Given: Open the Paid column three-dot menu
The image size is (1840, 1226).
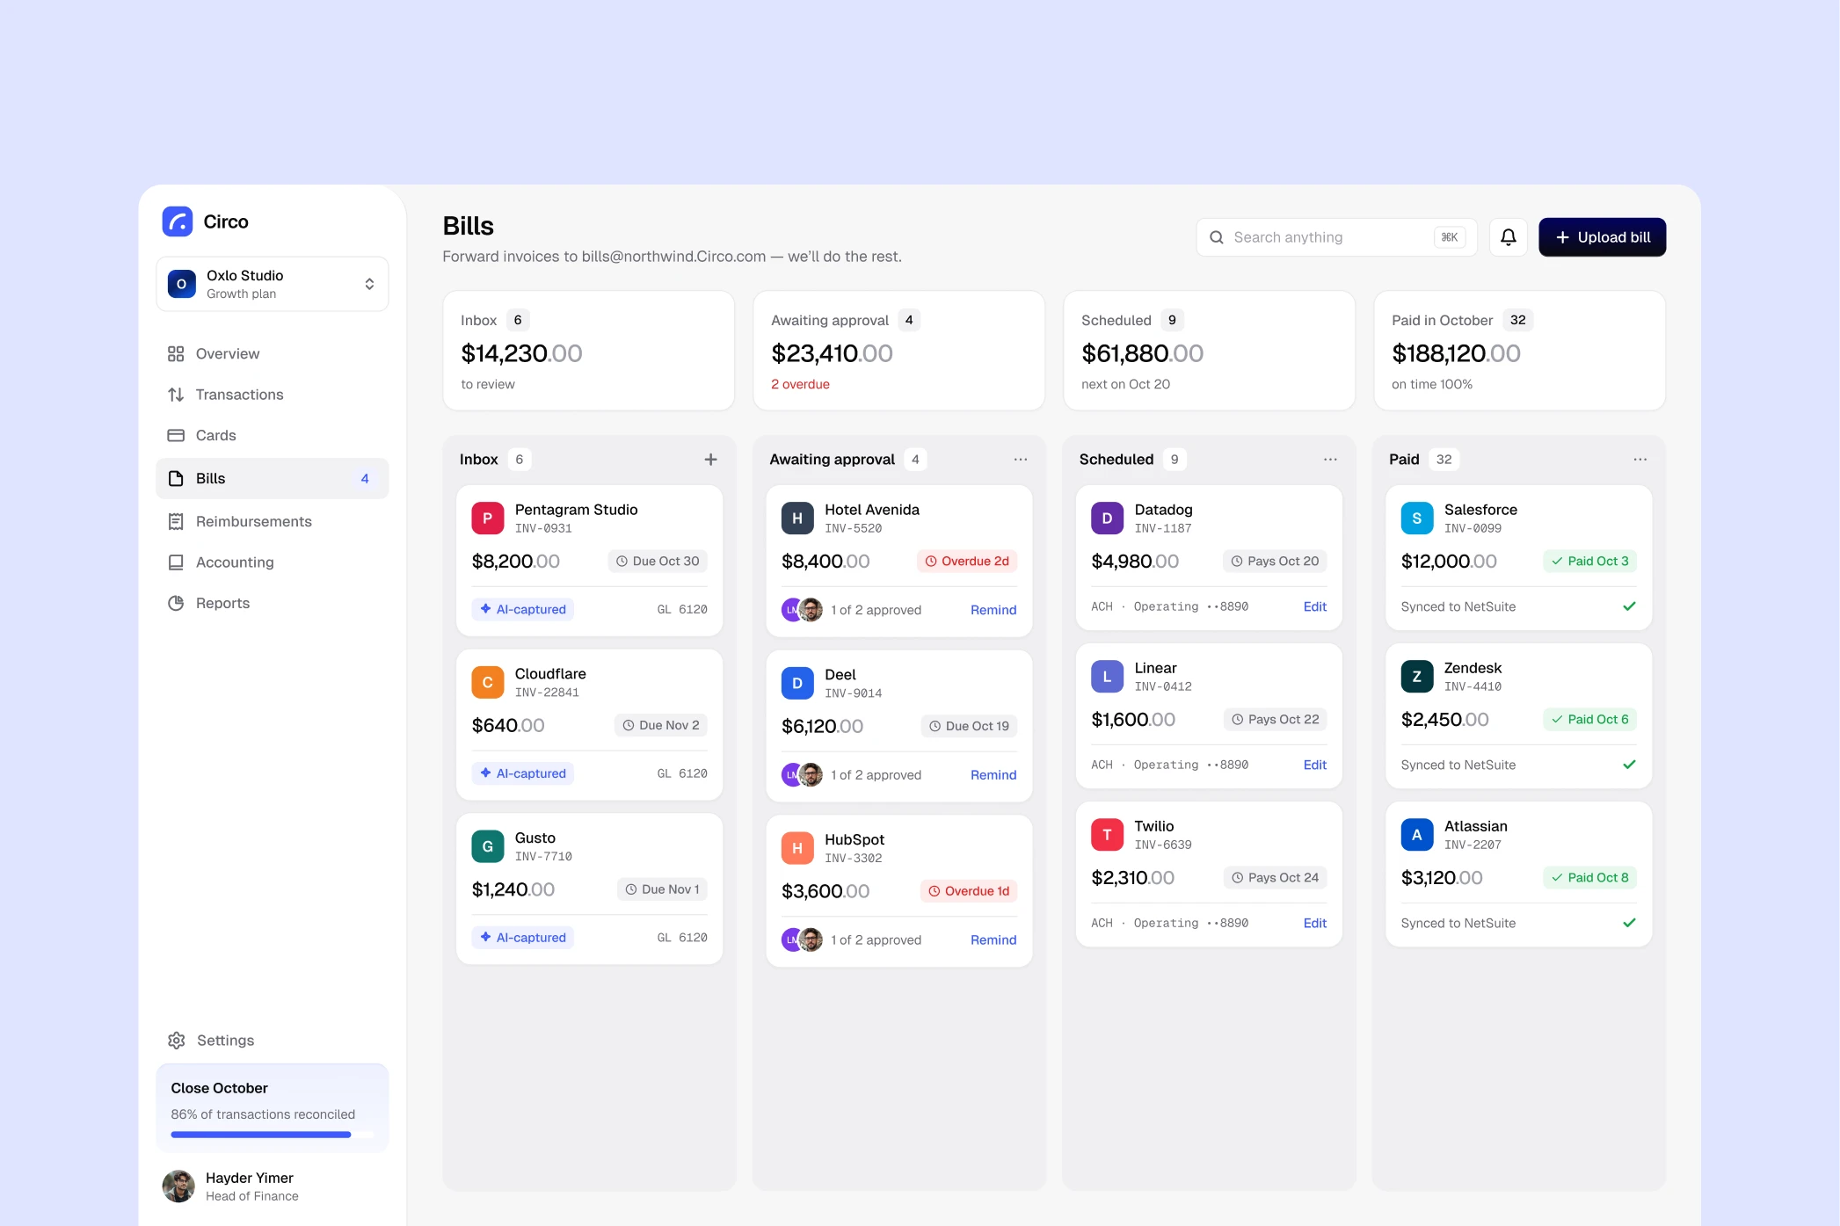Looking at the screenshot, I should pos(1640,459).
